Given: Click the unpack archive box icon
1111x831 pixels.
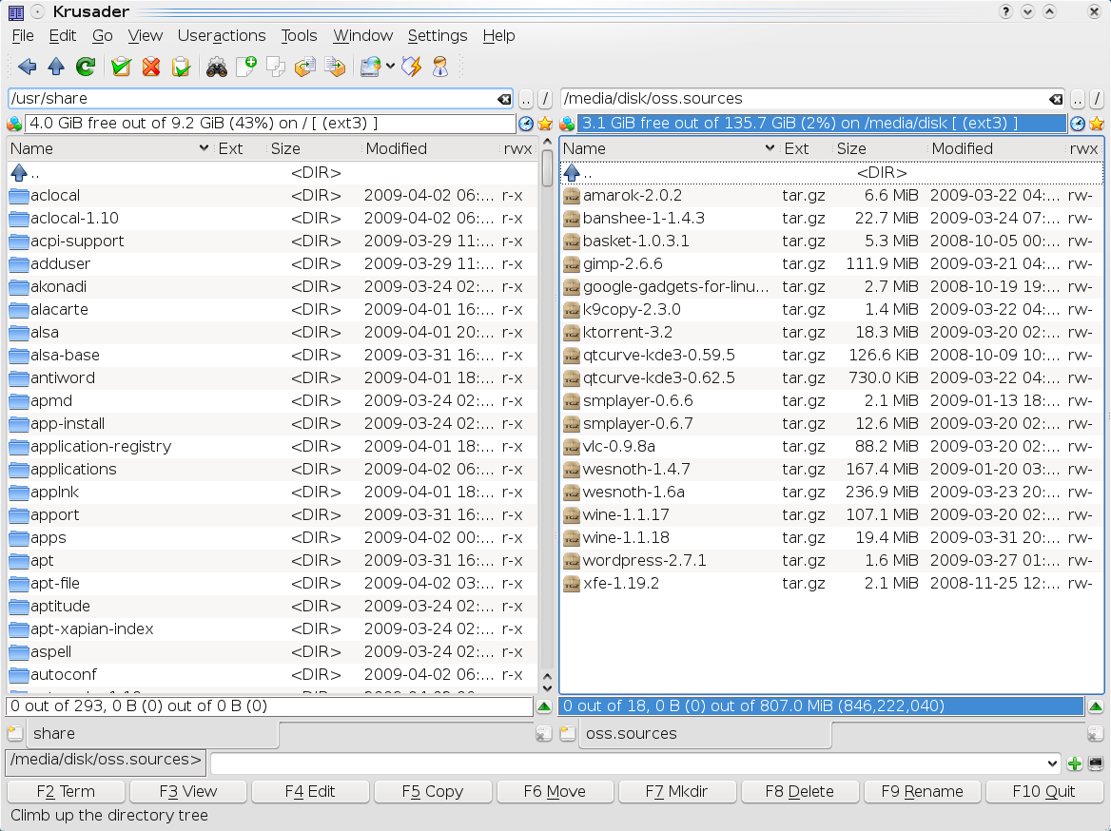Looking at the screenshot, I should click(304, 67).
